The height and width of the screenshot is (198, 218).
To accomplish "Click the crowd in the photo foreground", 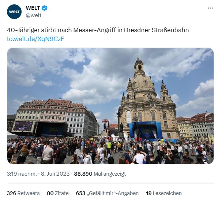I will click(110, 151).
